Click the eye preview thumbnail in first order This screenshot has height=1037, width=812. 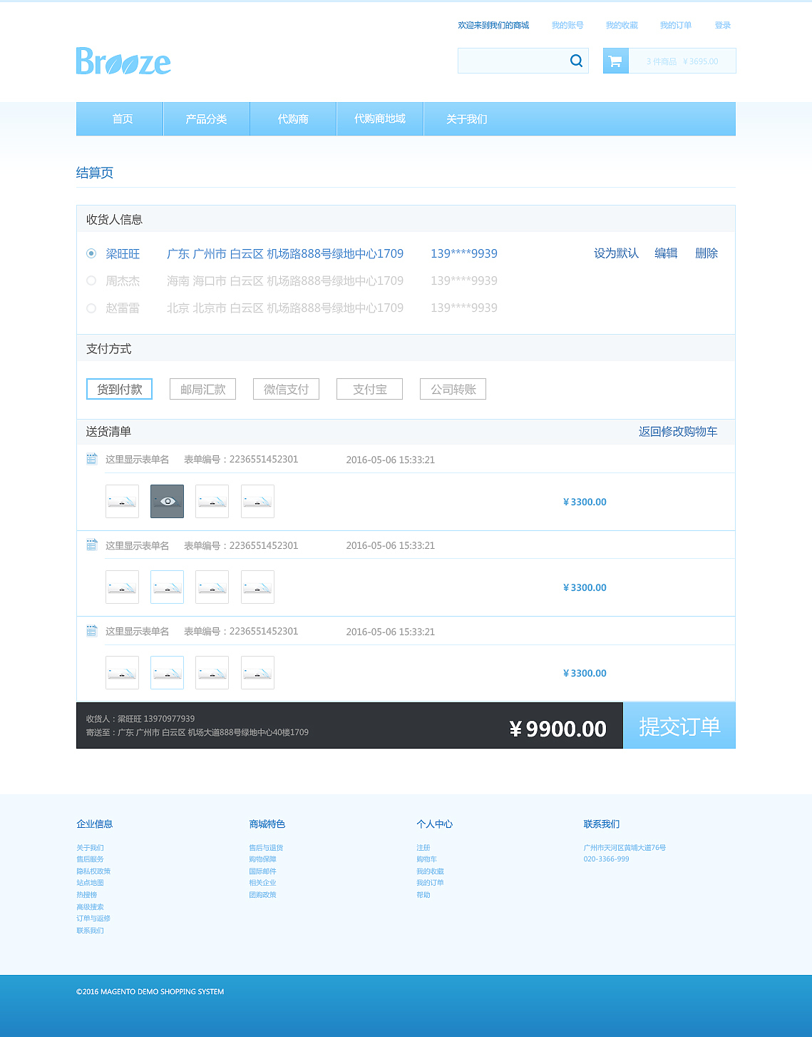[x=167, y=501]
